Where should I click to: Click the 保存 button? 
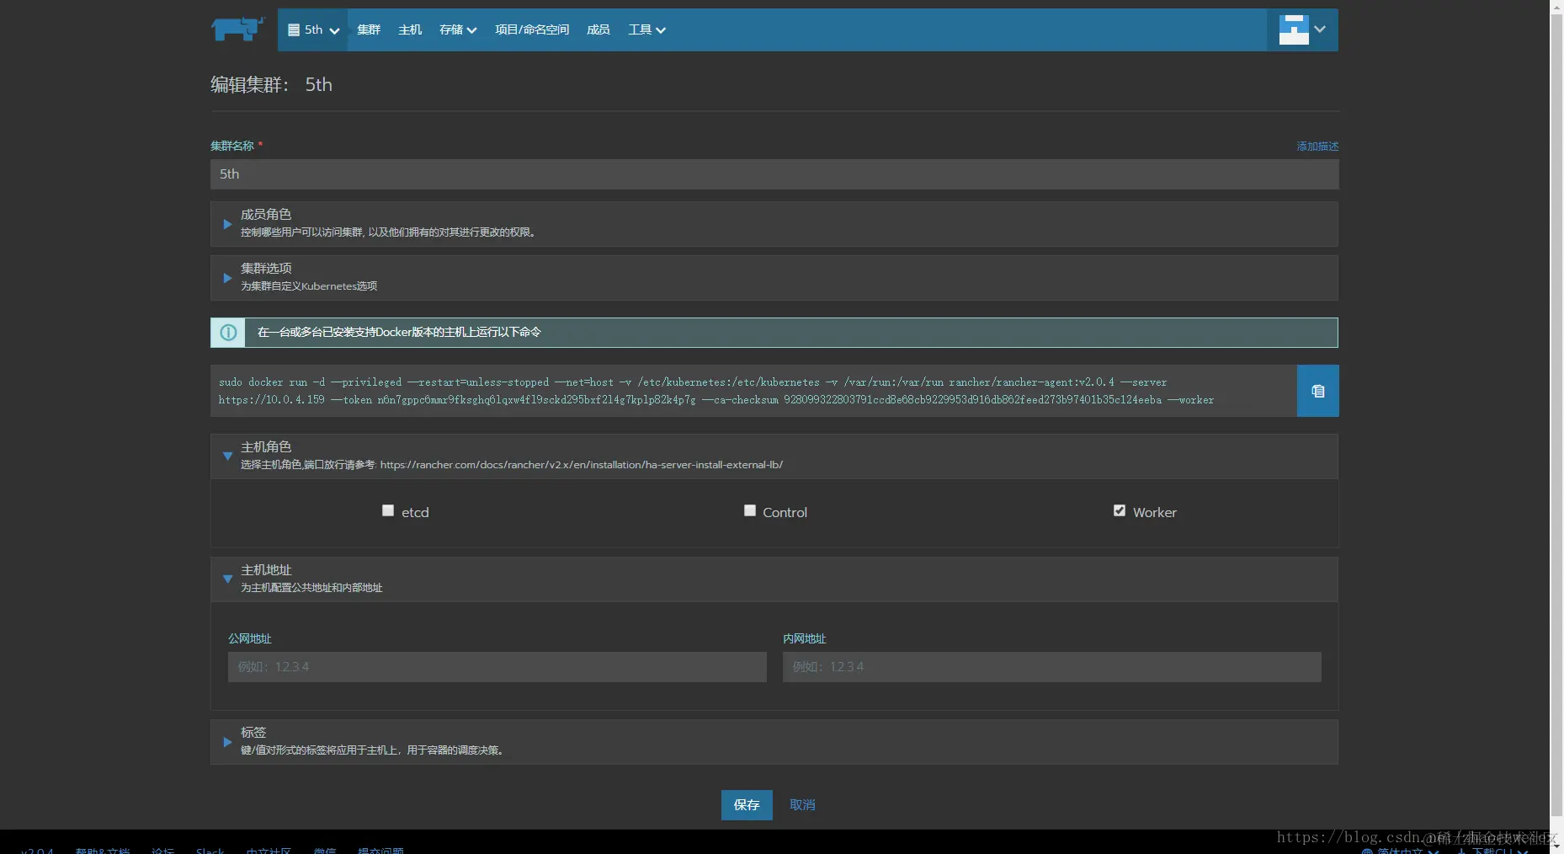(747, 805)
